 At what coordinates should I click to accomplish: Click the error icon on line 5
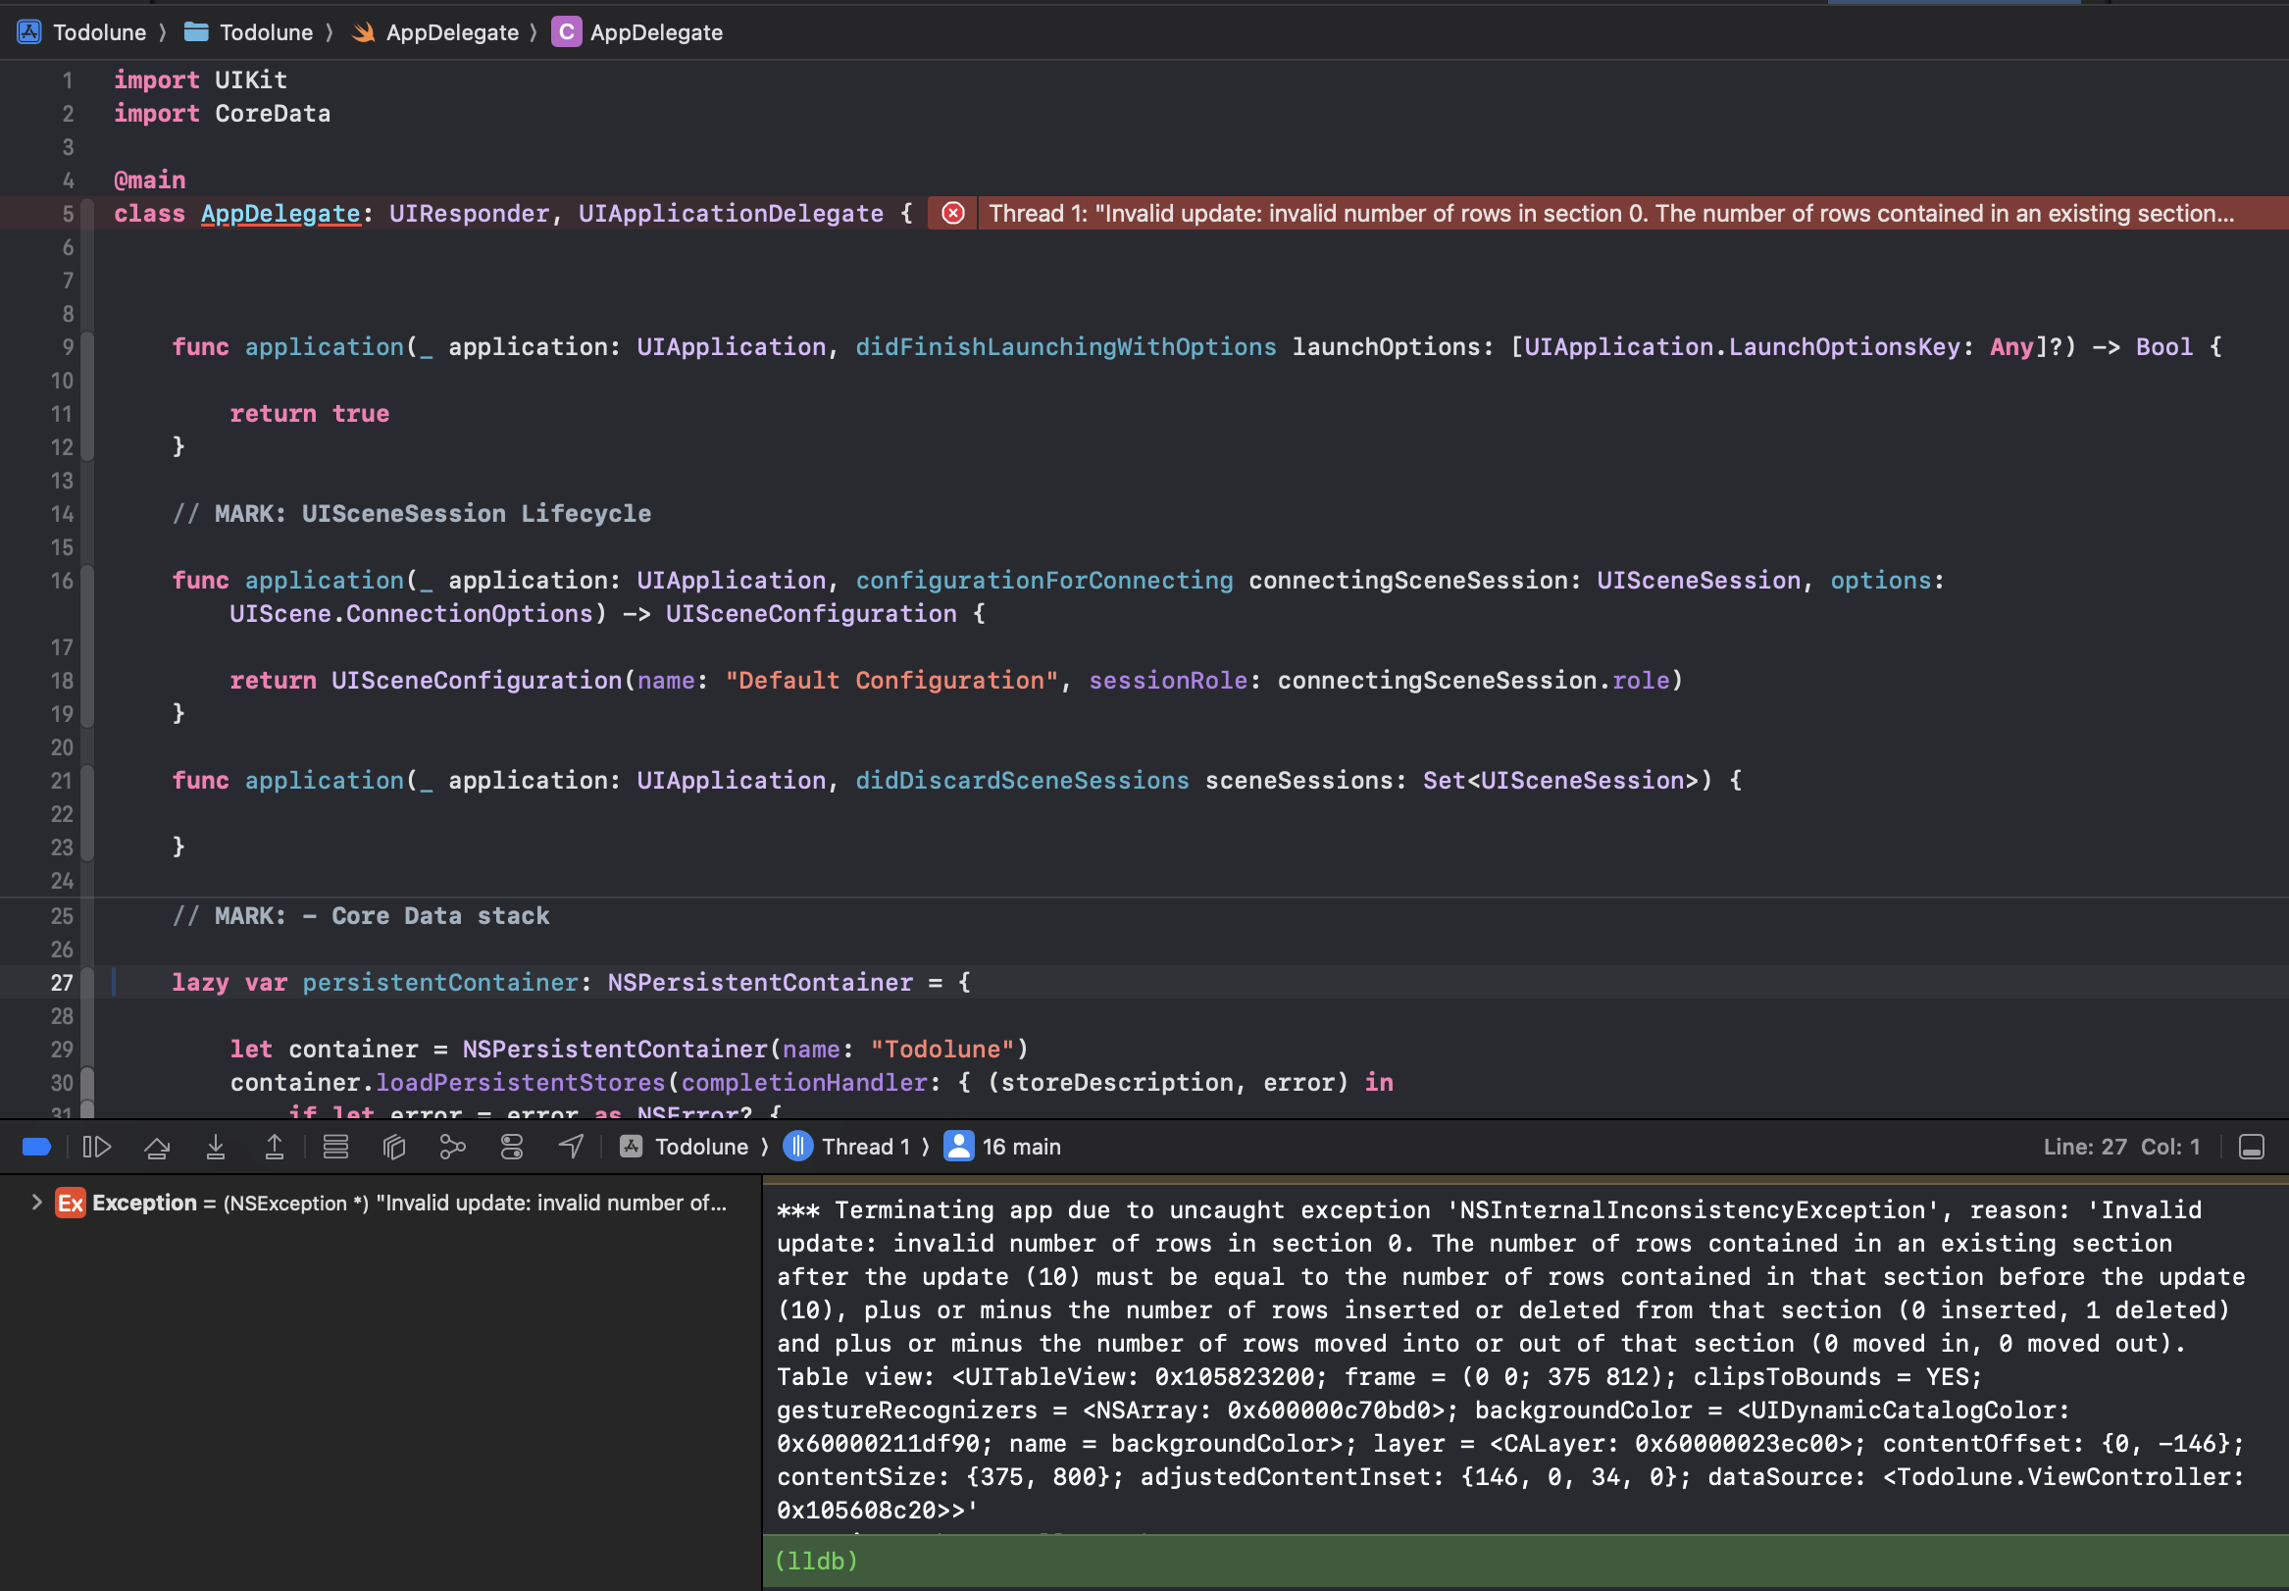pos(952,213)
